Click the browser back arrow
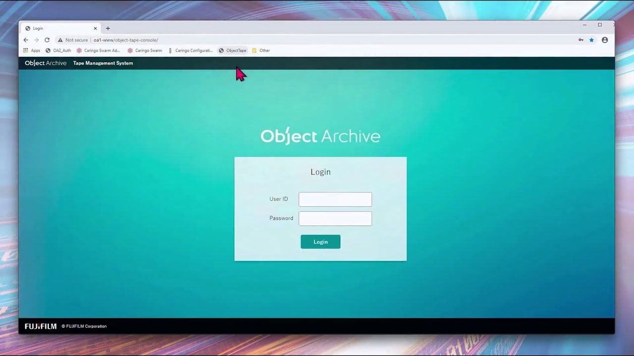 (x=26, y=40)
